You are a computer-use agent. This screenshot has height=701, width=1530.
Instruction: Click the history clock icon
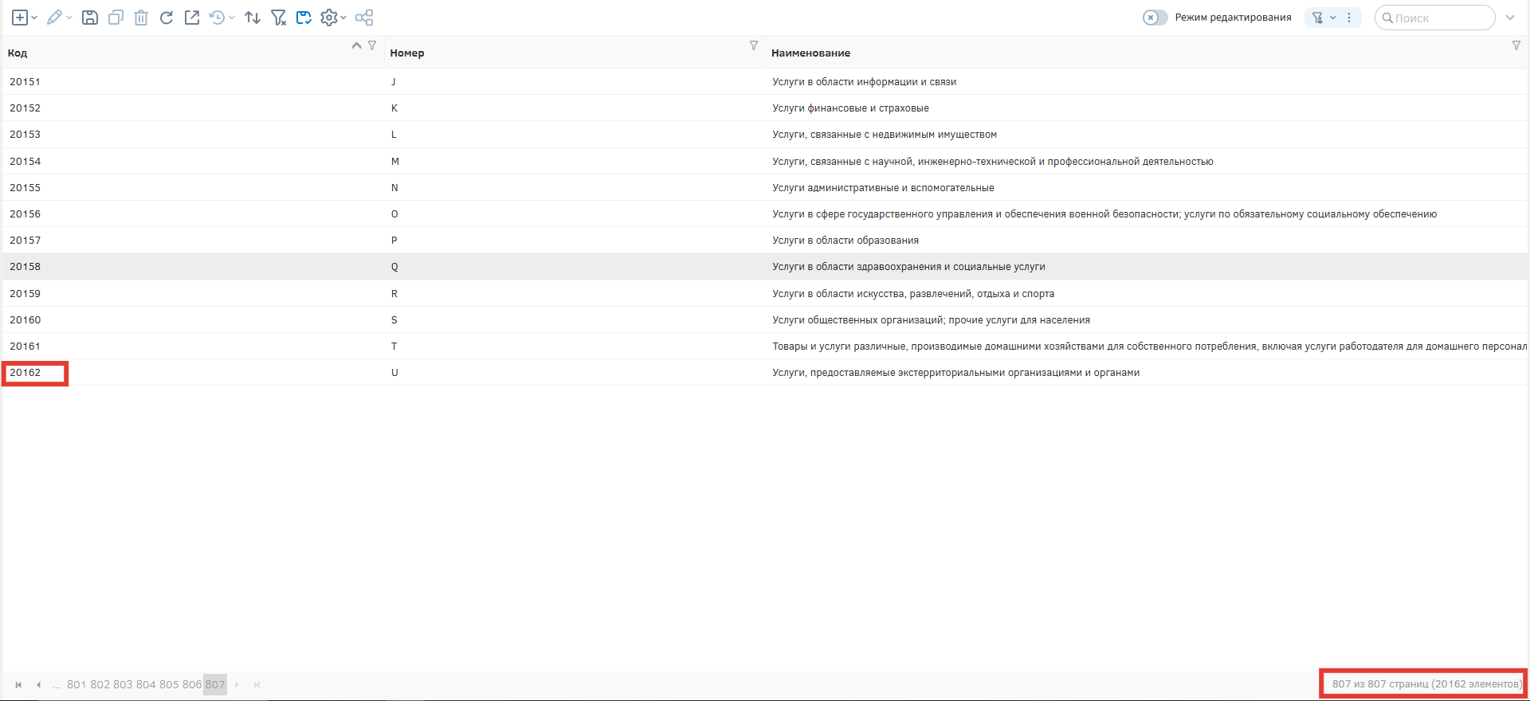pos(217,18)
